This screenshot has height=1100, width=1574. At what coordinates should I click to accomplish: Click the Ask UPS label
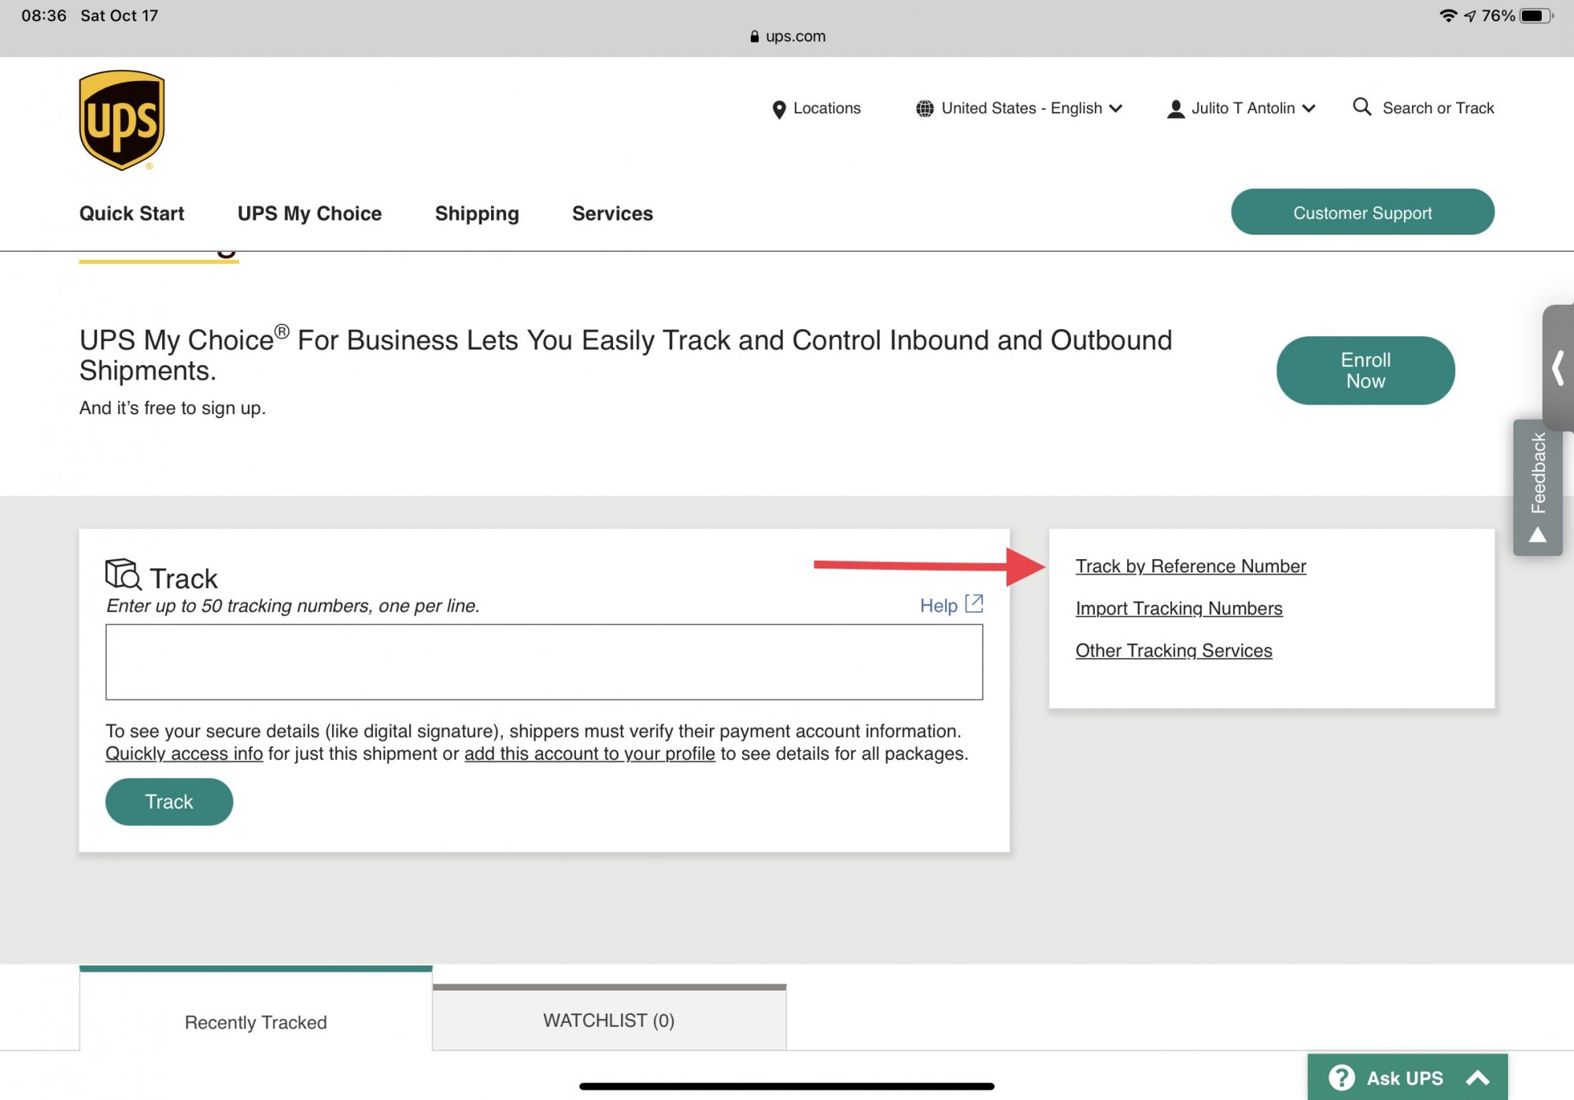1405,1078
